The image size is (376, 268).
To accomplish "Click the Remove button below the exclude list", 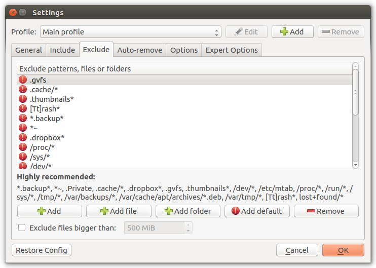I will click(x=326, y=211).
